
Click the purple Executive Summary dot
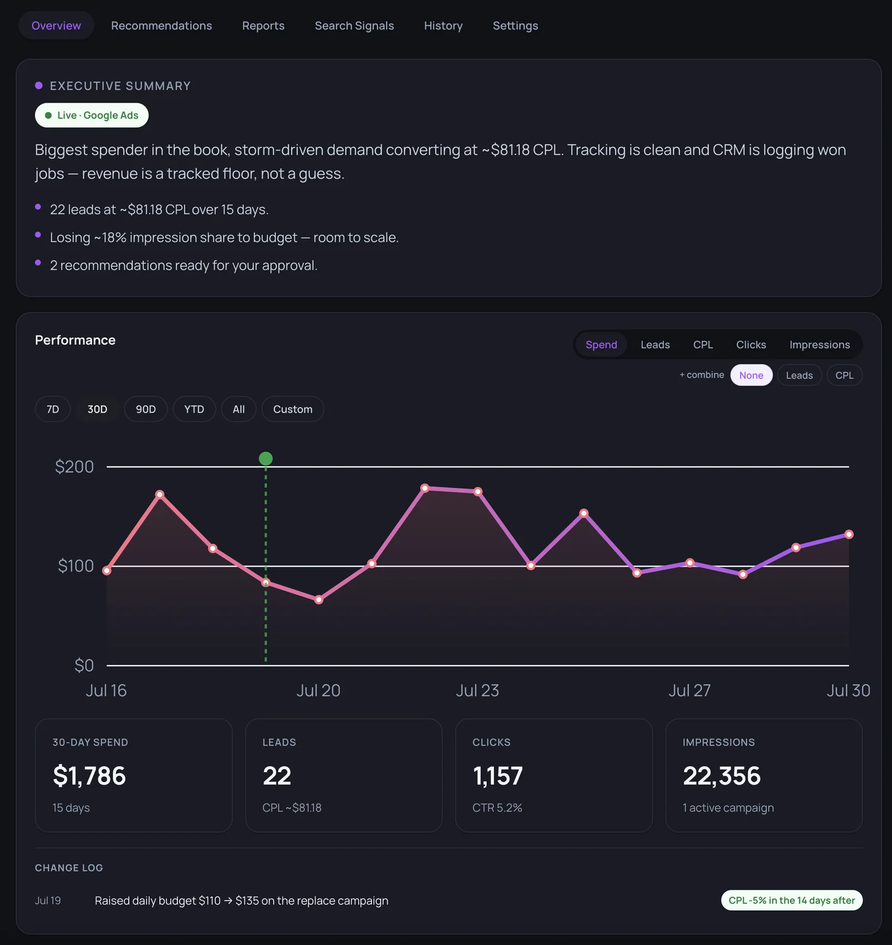pos(39,85)
